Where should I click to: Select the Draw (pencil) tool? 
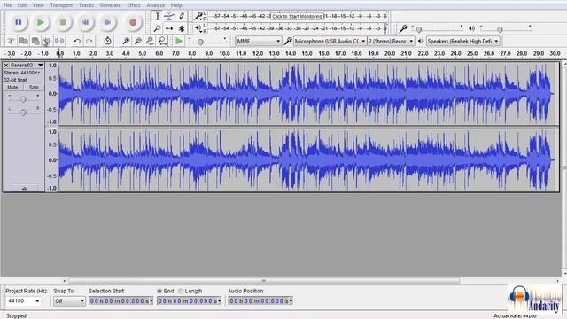[182, 16]
